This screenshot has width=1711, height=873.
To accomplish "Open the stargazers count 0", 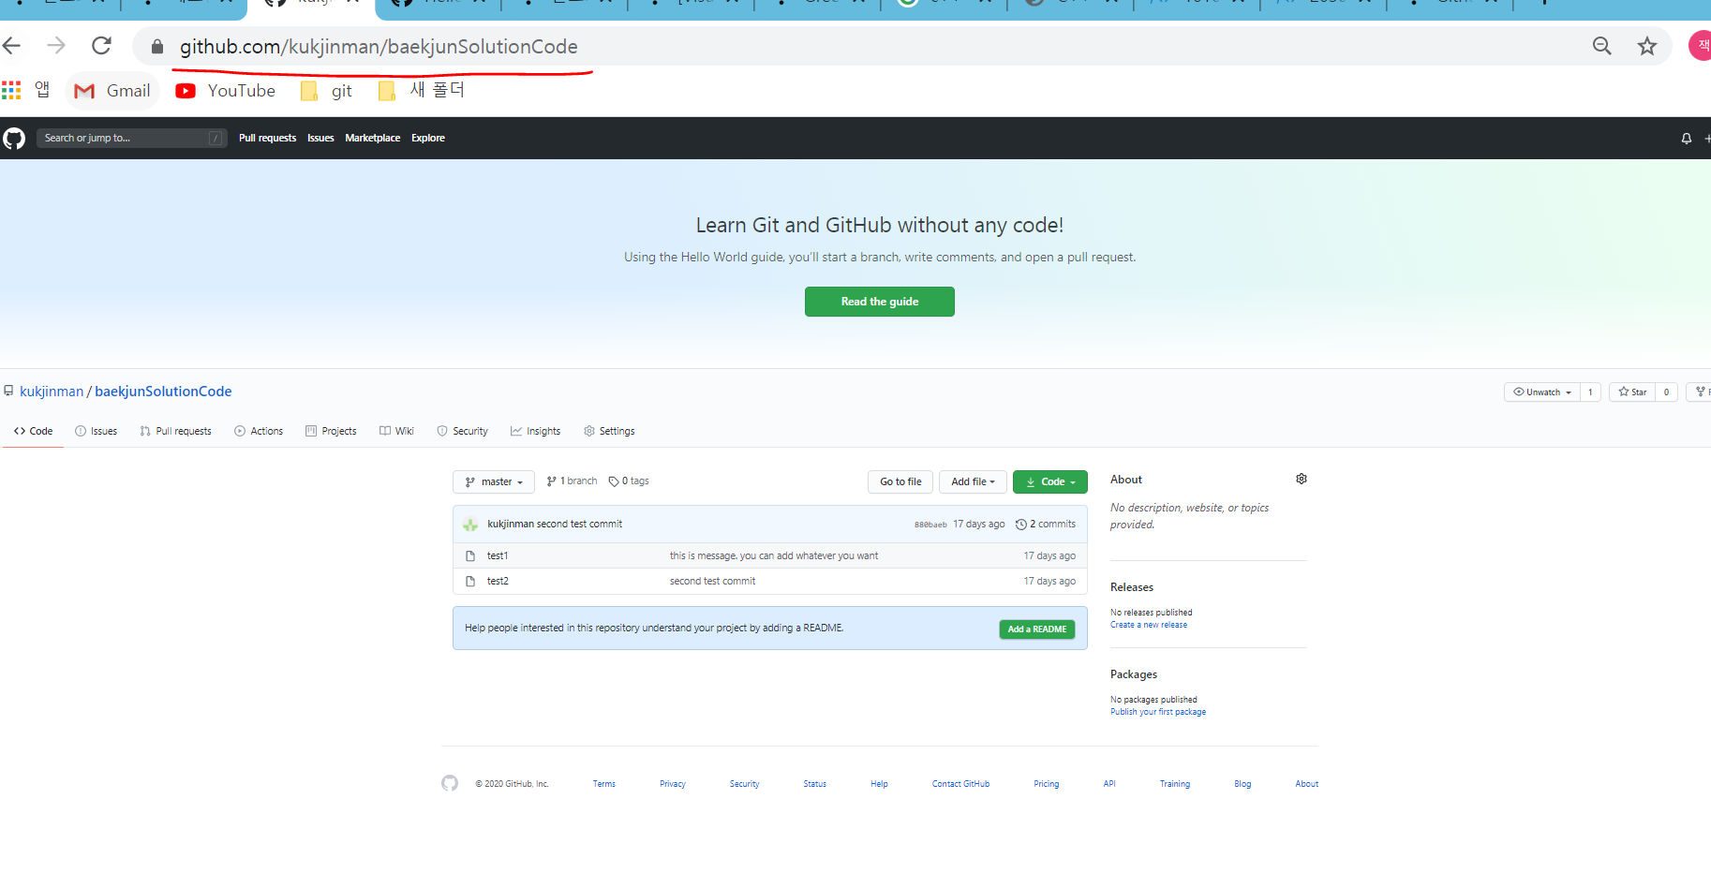I will click(1666, 392).
